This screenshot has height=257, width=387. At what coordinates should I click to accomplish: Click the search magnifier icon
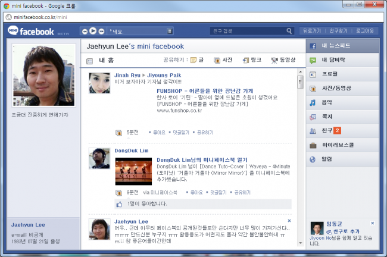click(x=289, y=31)
